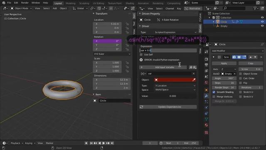Move the Screw modifier up
Viewport: 266px width, 150px height.
click(x=251, y=57)
